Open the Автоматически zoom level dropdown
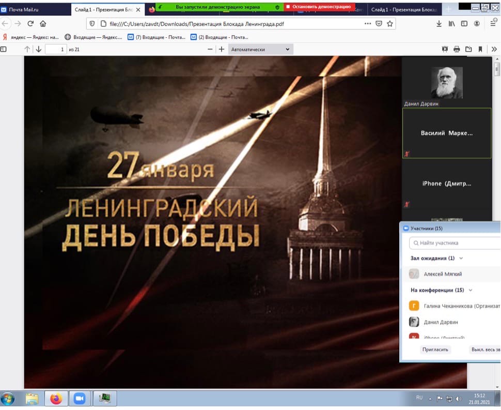The image size is (501, 410). pos(261,49)
